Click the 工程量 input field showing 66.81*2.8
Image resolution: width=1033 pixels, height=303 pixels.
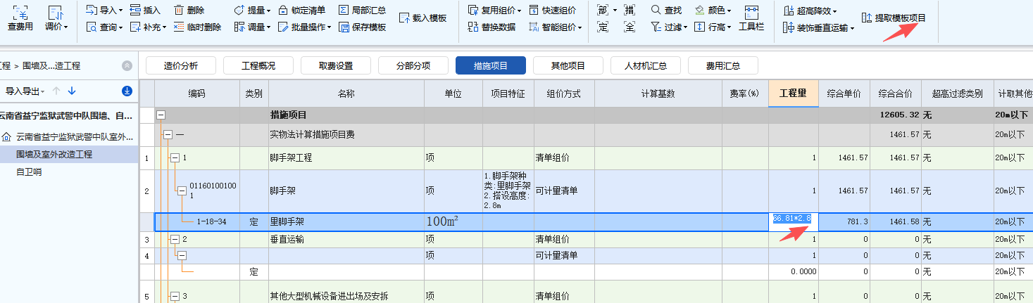tap(793, 221)
